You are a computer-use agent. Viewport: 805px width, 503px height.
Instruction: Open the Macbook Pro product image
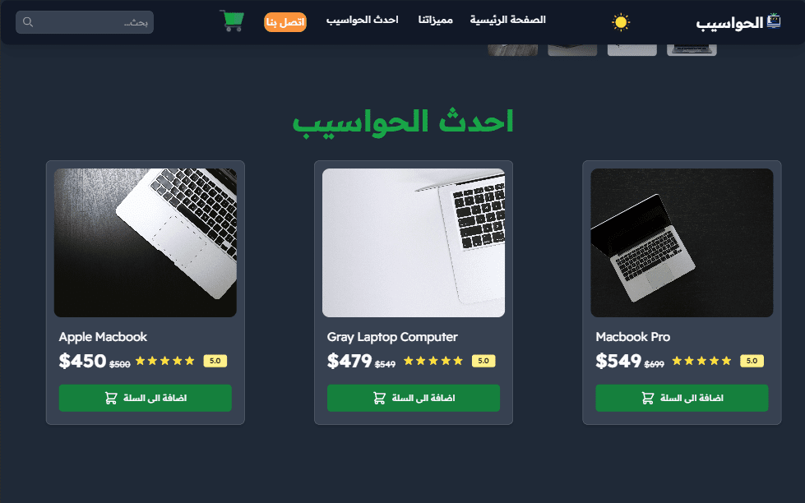[x=682, y=242]
